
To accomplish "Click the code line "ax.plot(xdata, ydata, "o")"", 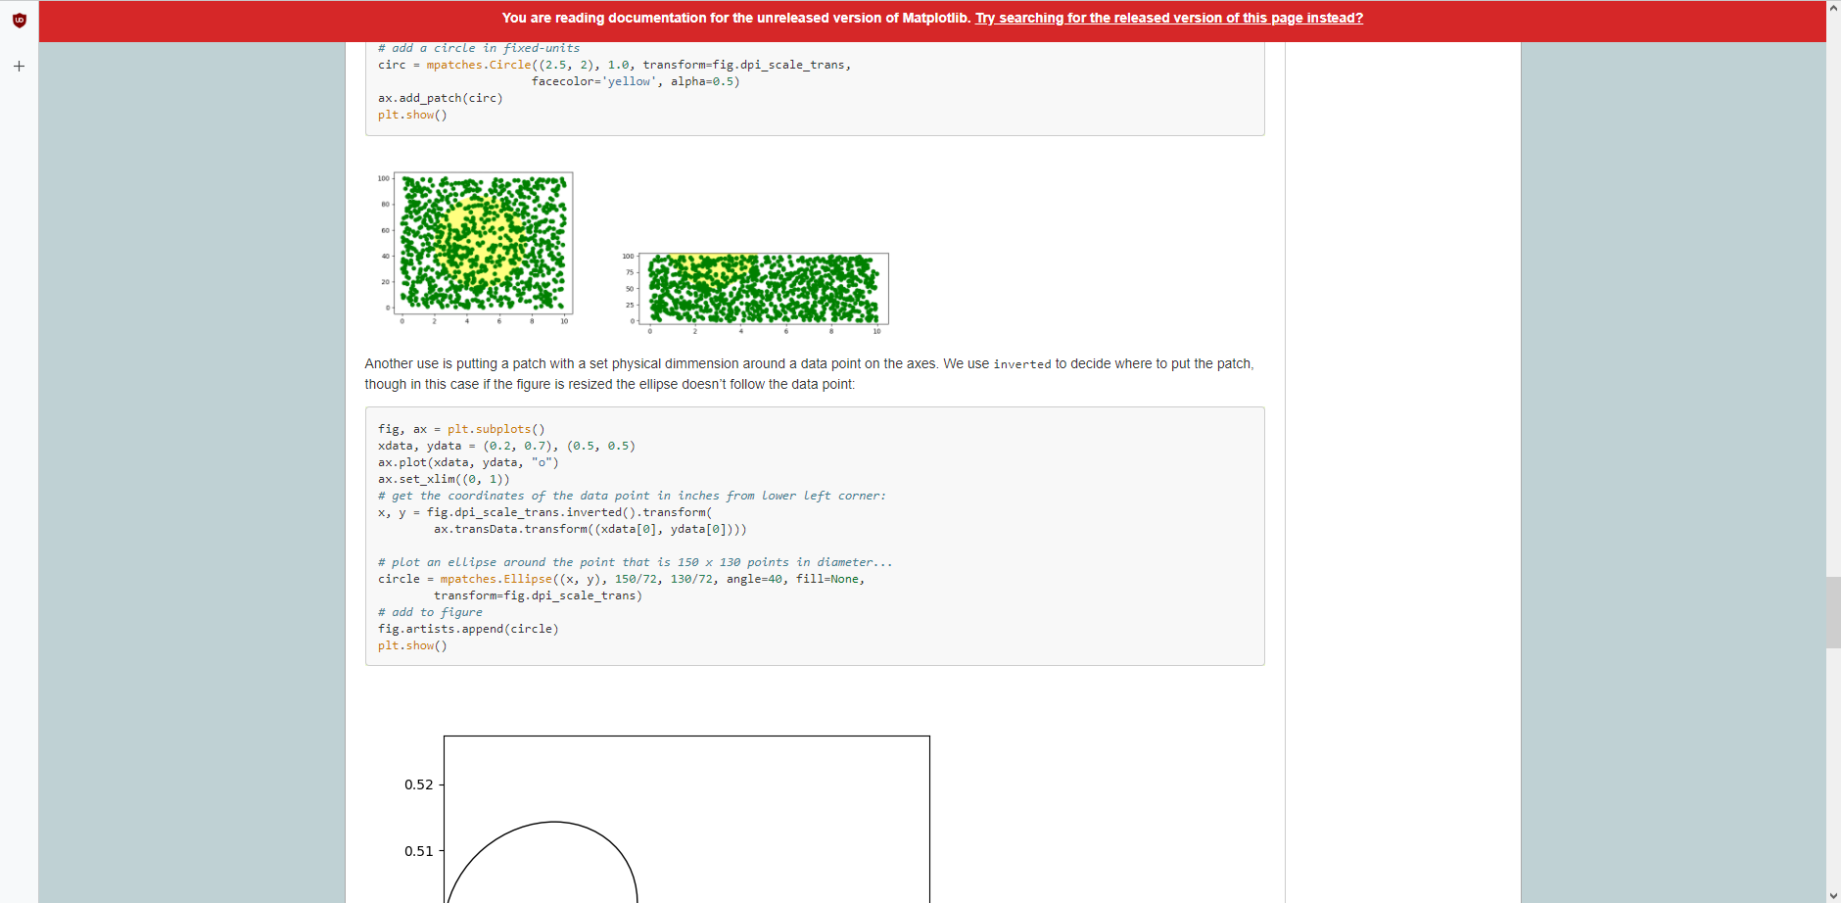I will pos(468,462).
